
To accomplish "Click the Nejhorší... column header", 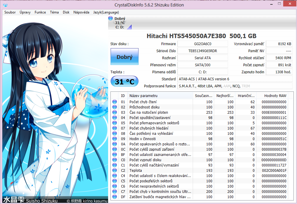I will (x=225, y=96).
